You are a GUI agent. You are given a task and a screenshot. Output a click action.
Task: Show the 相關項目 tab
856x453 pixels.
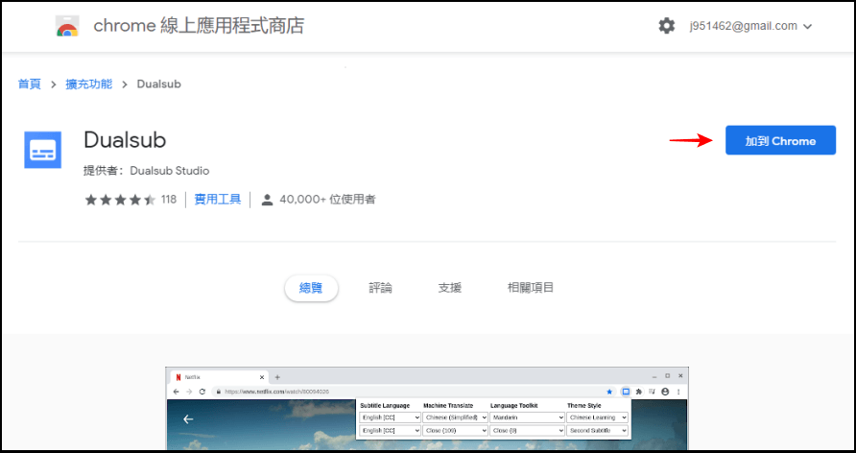(x=531, y=288)
